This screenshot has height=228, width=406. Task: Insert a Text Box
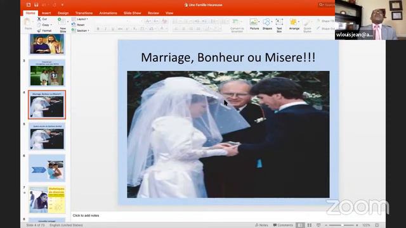coord(279,25)
